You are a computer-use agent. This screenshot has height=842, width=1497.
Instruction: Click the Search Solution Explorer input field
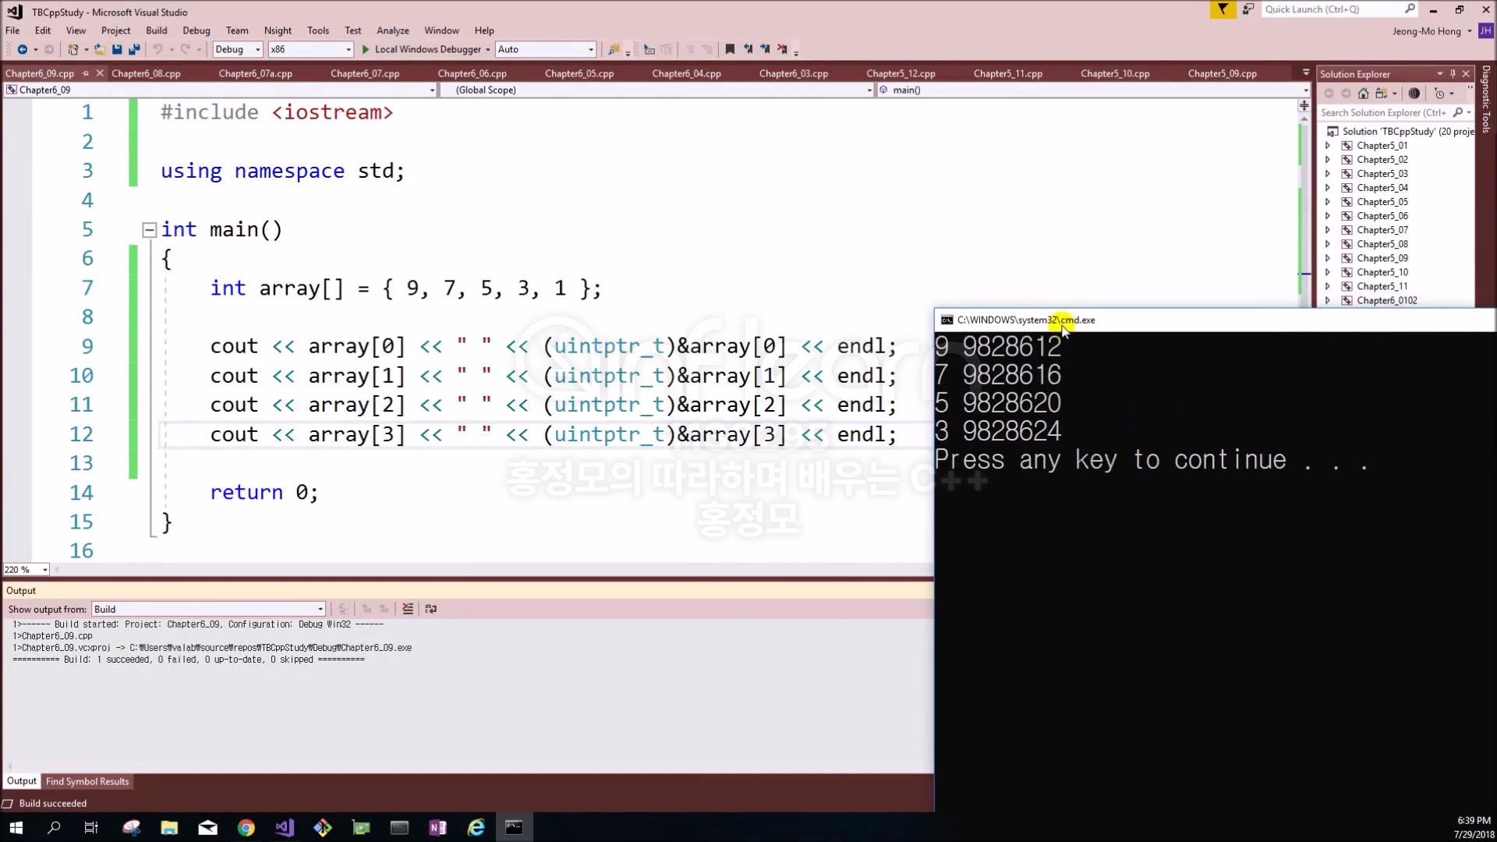click(x=1382, y=112)
